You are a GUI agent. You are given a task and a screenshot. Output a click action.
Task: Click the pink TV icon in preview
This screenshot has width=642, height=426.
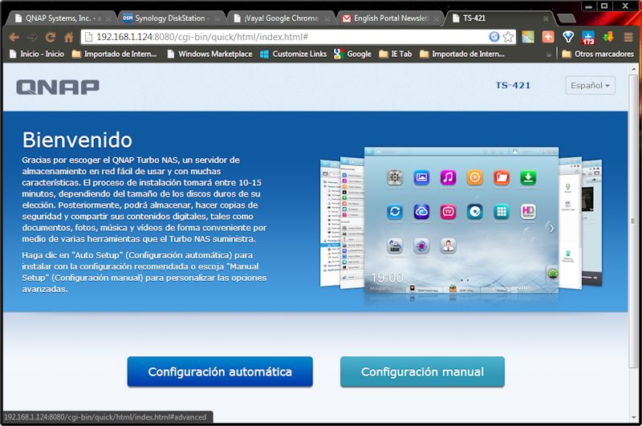pyautogui.click(x=448, y=212)
